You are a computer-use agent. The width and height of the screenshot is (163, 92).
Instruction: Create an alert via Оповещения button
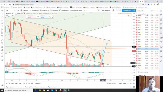point(64,10)
